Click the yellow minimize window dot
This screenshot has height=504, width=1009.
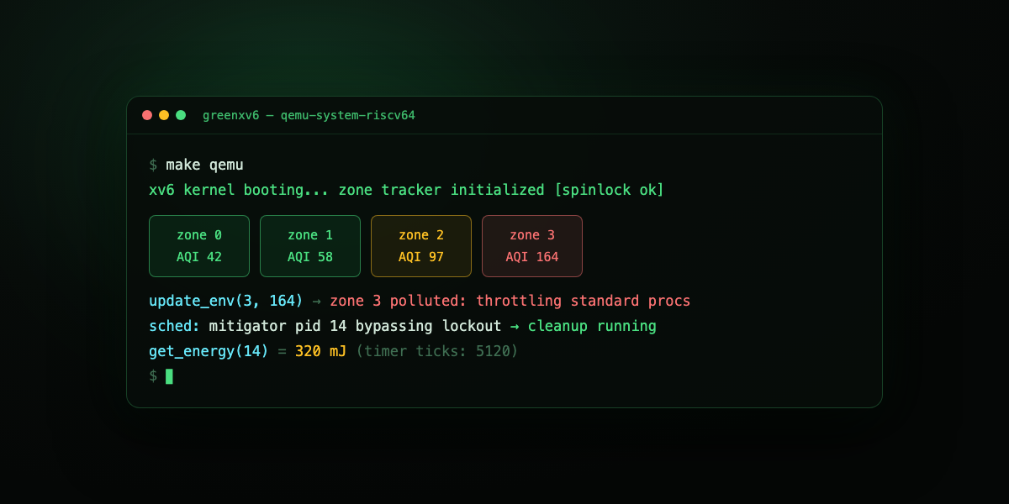pos(164,115)
